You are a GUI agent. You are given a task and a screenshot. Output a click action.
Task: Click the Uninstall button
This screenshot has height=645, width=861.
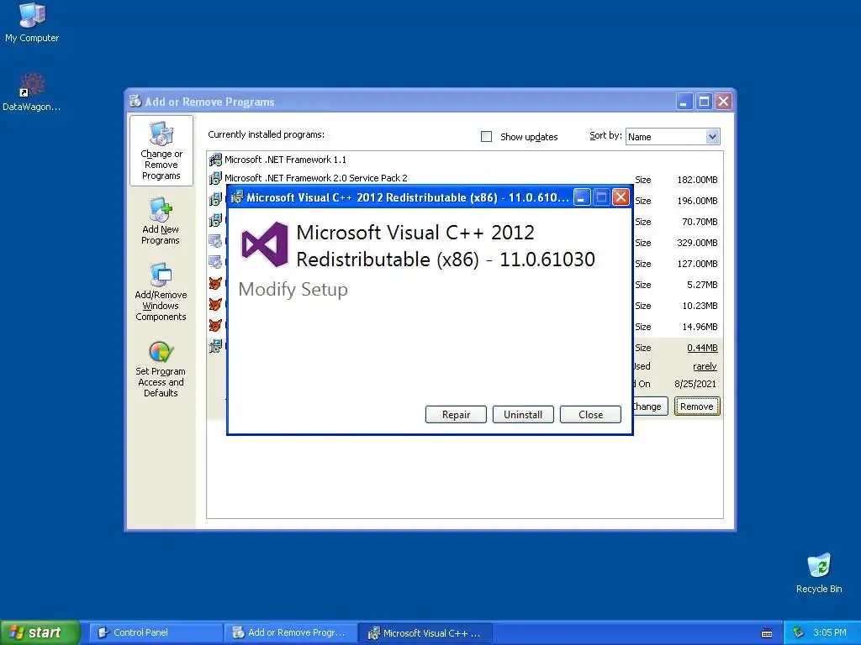coord(523,415)
